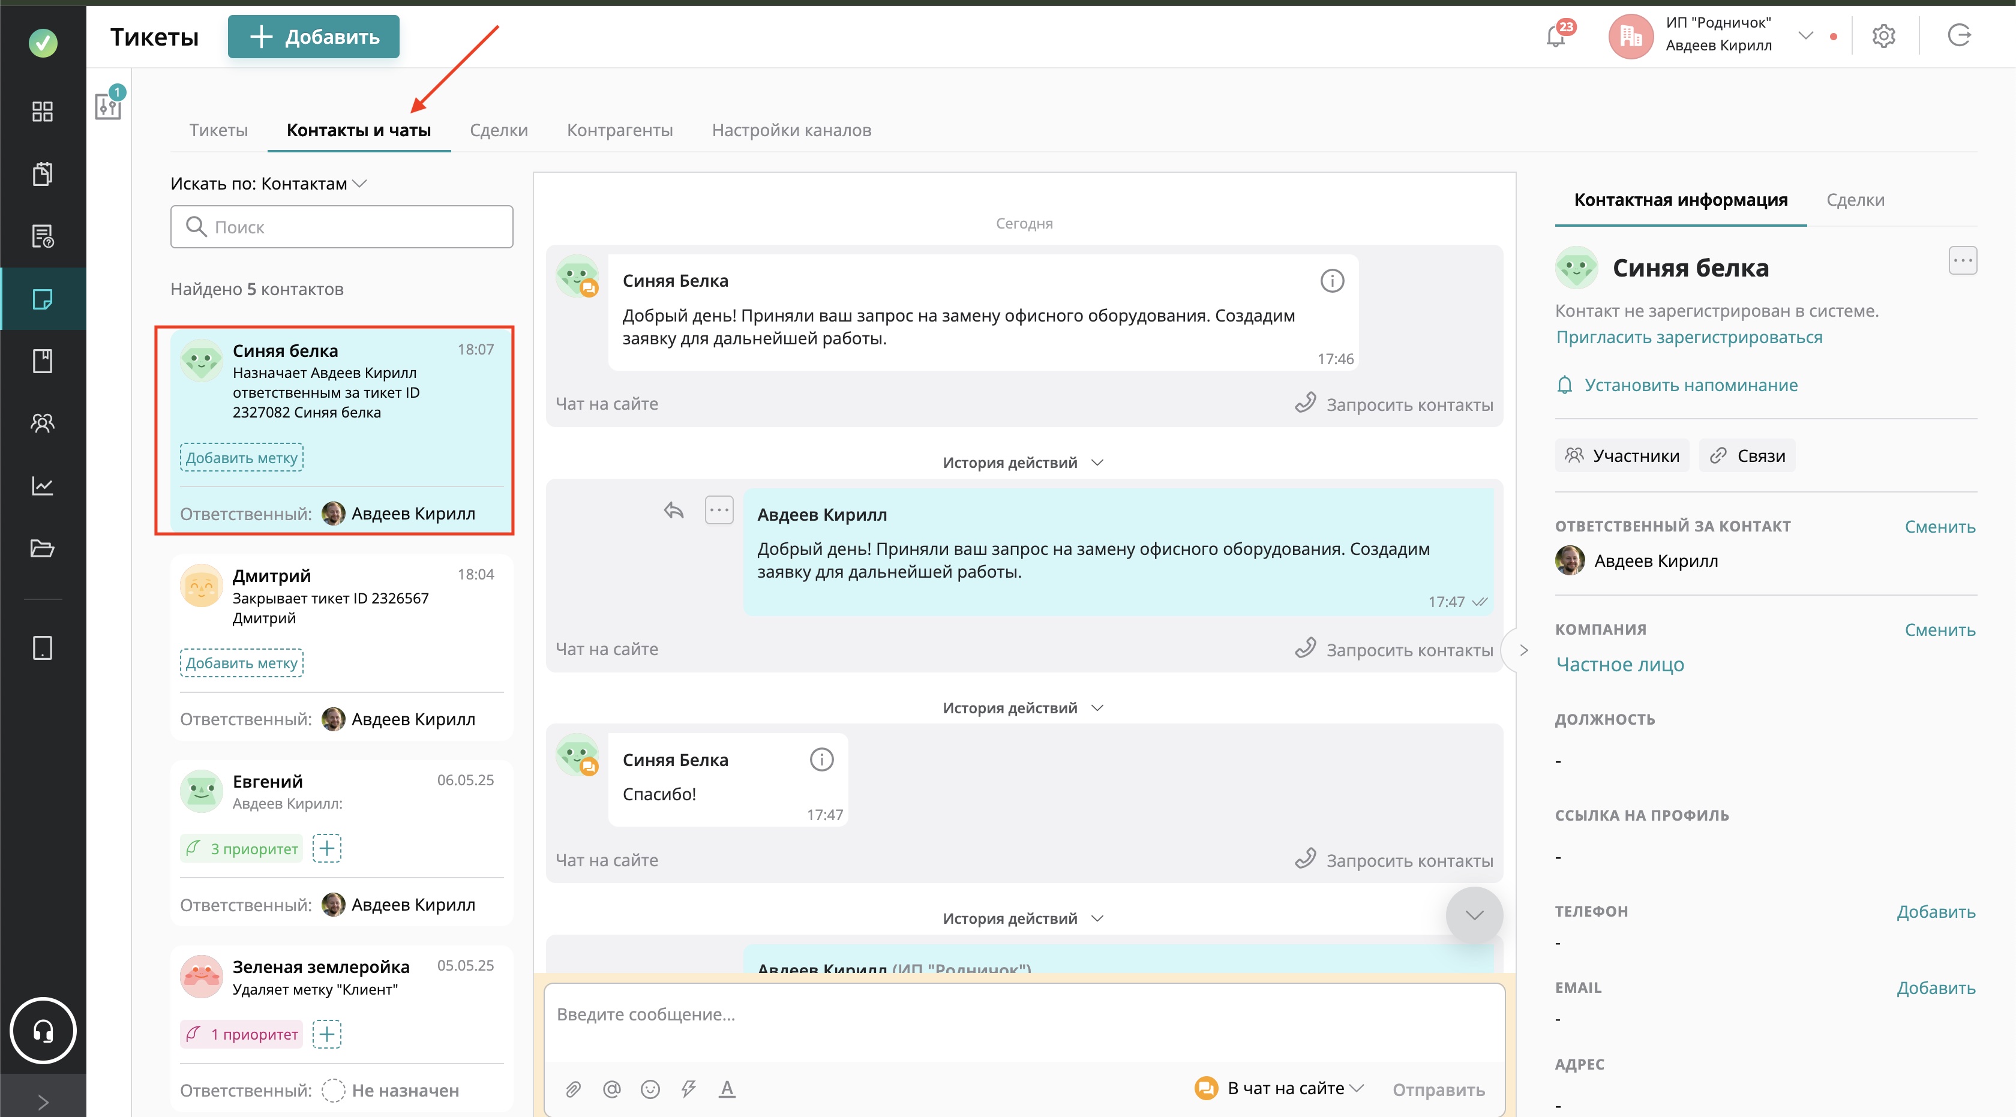
Task: Click the attach file paperclip icon
Action: (x=573, y=1089)
